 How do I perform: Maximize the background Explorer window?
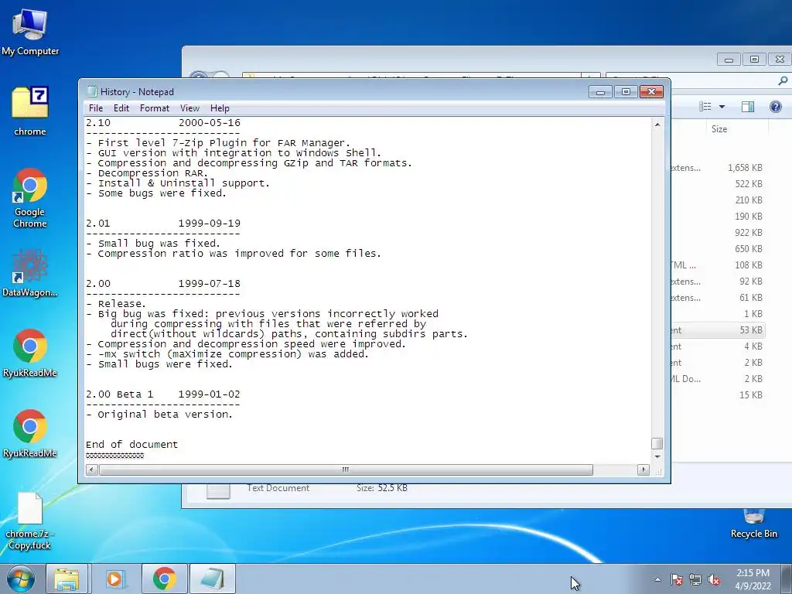[754, 60]
